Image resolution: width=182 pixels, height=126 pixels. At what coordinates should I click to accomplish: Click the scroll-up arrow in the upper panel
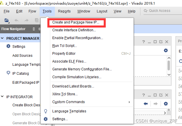click(169, 58)
